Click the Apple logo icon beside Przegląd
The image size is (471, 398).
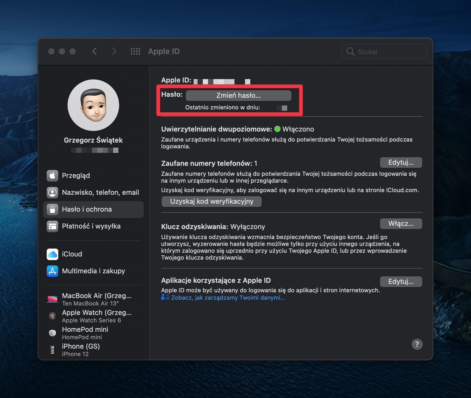click(53, 176)
